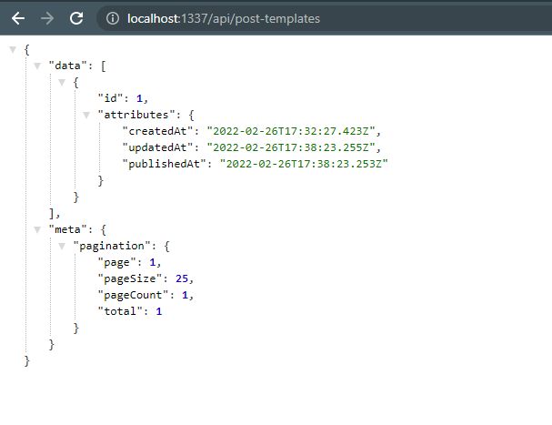Select the "updatedAt" key

pos(157,147)
